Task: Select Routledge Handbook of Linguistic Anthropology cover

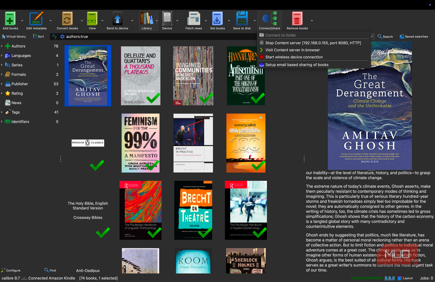Action: click(141, 210)
